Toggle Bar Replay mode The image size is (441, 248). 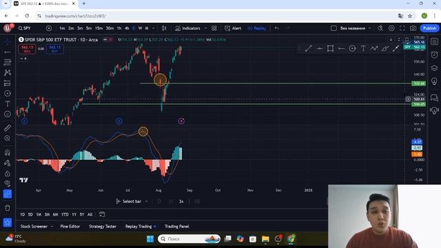(x=256, y=28)
